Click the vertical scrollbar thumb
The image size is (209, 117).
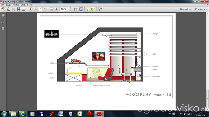point(208,99)
